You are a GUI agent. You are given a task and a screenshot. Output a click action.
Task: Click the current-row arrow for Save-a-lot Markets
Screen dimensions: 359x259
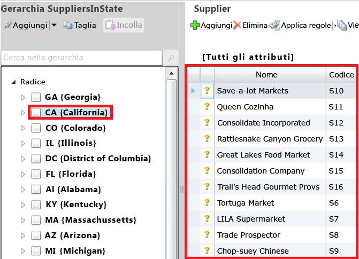click(x=193, y=91)
